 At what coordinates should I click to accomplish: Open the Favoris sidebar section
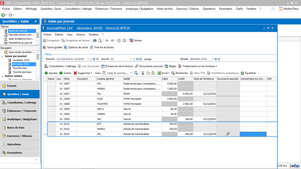coord(20,86)
